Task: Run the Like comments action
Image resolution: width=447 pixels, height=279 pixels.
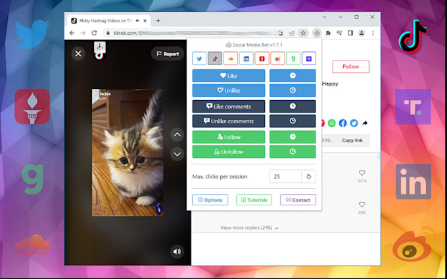Action: [229, 107]
